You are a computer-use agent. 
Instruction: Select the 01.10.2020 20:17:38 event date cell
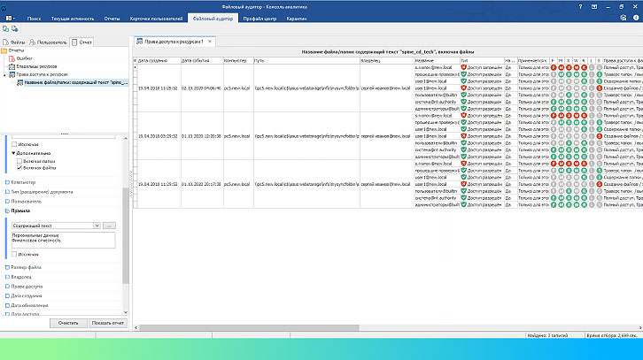201,184
